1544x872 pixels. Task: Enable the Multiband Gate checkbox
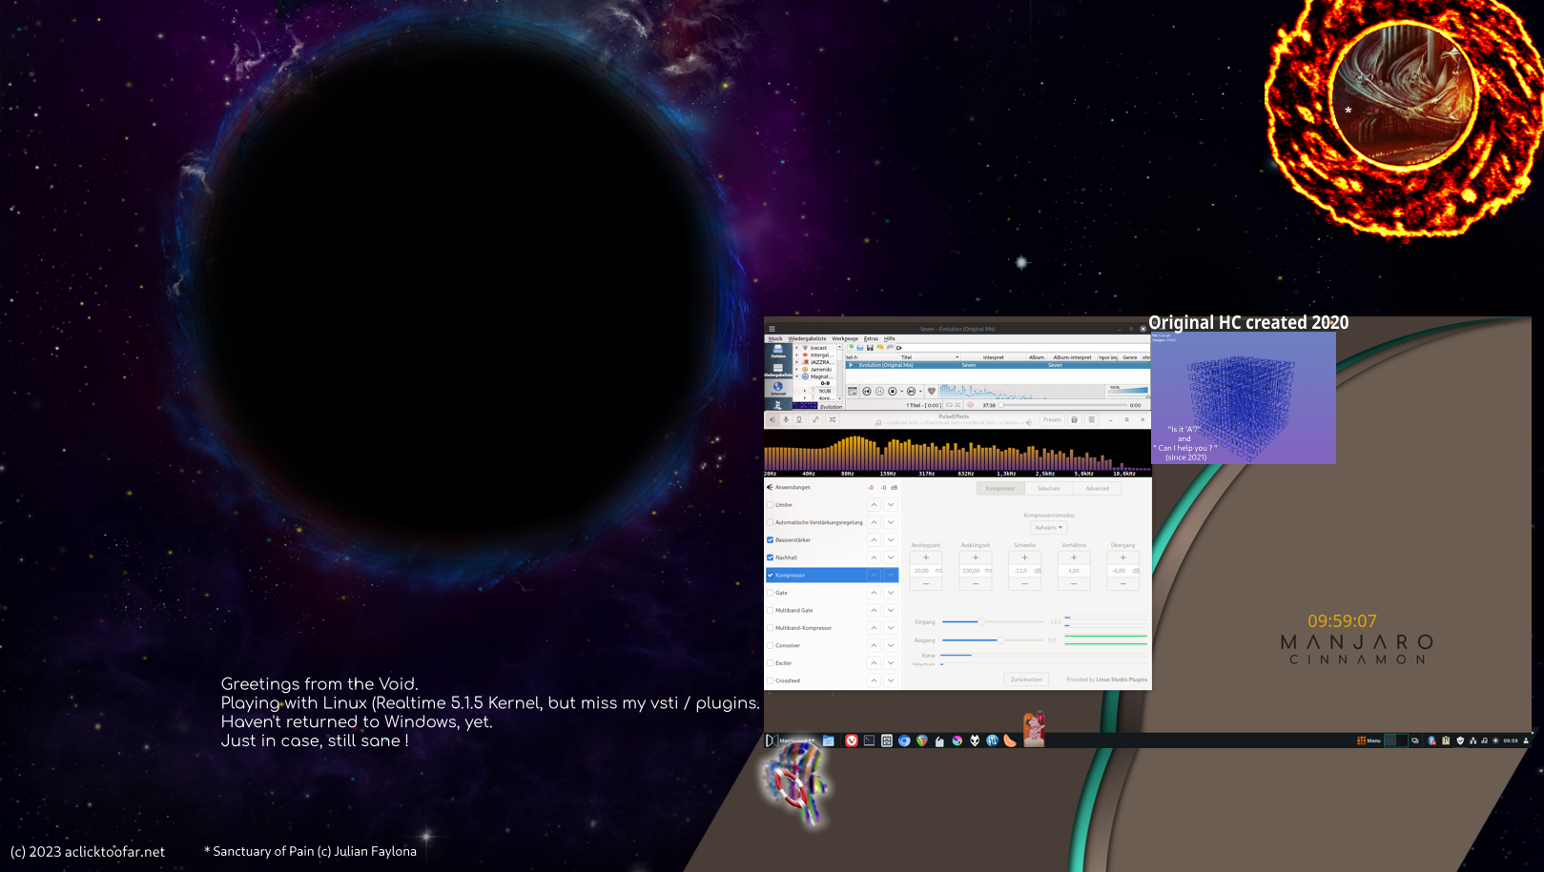[x=771, y=610]
